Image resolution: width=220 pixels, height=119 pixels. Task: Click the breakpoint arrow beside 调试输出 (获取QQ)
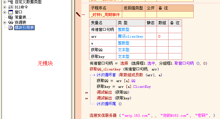pyautogui.click(x=87, y=93)
